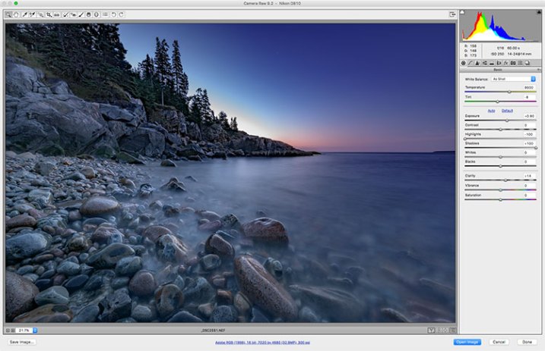Screen dimensions: 545x351
Task: Open the Split Toning panel tab
Action: pyautogui.click(x=492, y=63)
